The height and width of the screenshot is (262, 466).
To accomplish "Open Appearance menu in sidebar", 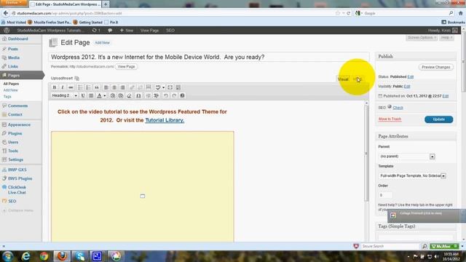I will pos(19,124).
